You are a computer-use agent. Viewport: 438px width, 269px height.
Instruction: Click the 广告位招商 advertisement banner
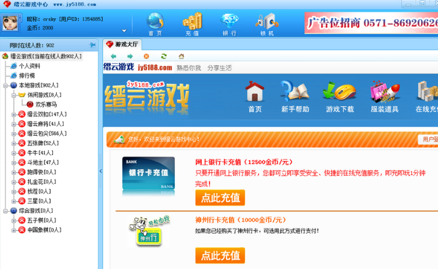point(371,23)
